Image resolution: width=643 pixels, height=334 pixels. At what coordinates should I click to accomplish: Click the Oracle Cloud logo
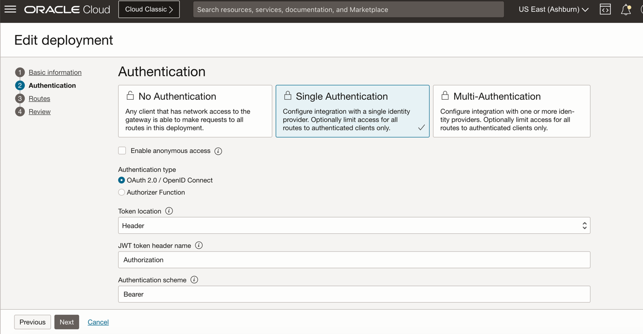(x=67, y=9)
